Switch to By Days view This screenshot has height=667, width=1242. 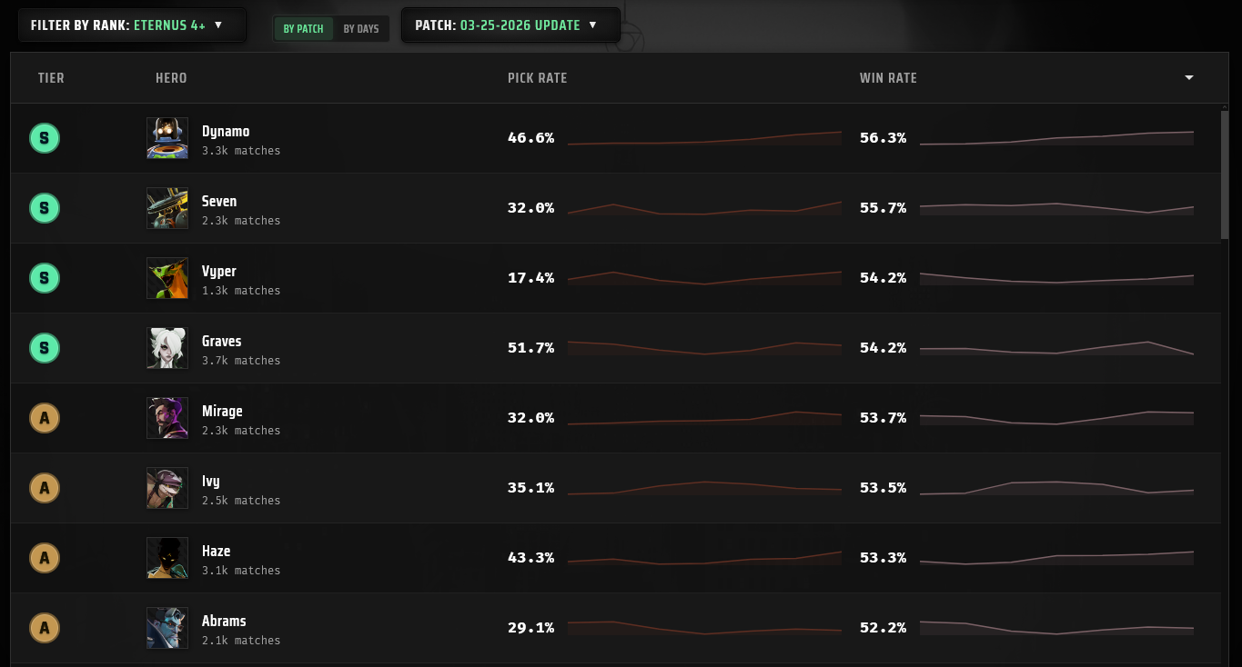361,29
